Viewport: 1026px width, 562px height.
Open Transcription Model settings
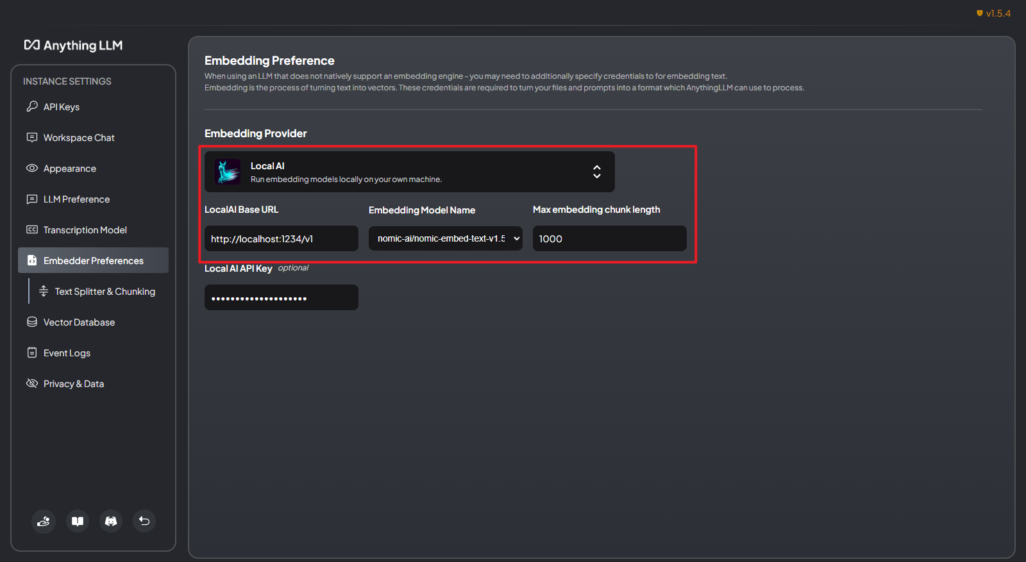point(93,229)
